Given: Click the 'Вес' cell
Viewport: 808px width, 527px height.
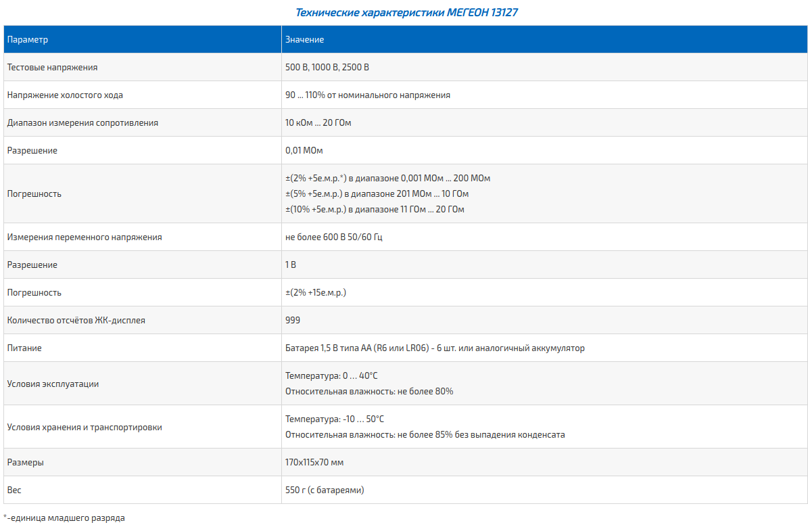Looking at the screenshot, I should [x=142, y=490].
